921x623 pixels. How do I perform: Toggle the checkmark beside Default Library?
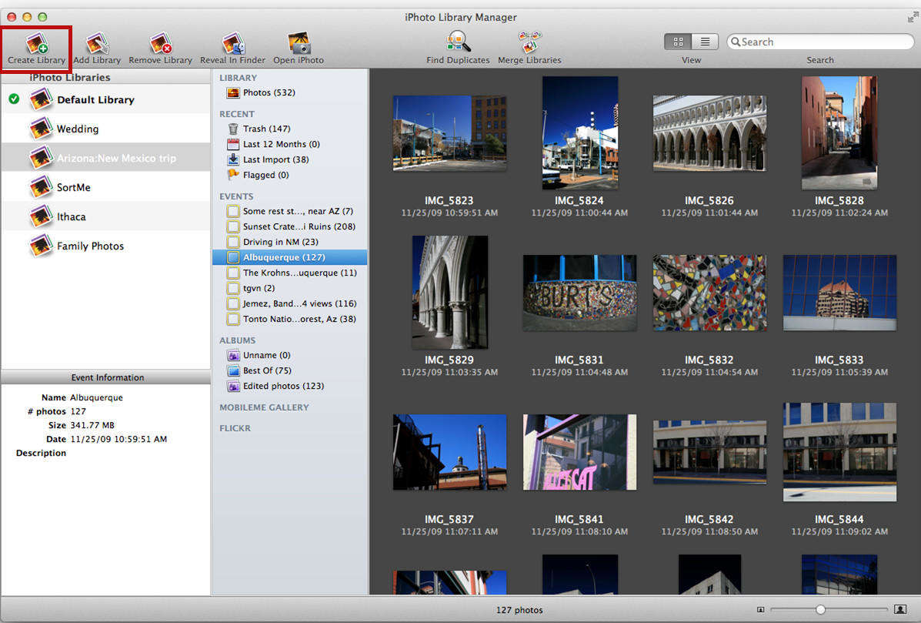pos(13,99)
